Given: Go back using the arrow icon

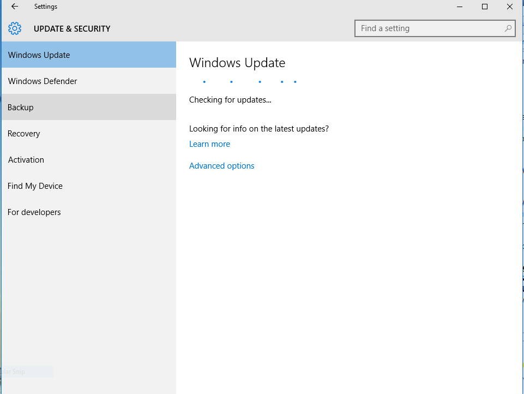Looking at the screenshot, I should pyautogui.click(x=15, y=7).
